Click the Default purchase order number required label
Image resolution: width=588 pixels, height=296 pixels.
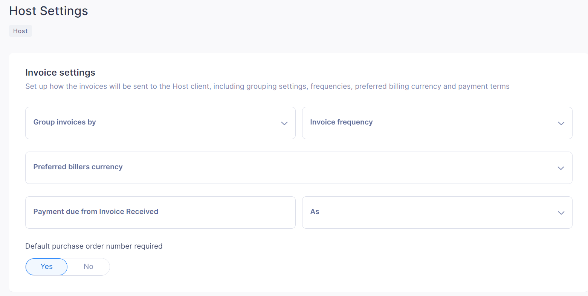[x=94, y=246]
